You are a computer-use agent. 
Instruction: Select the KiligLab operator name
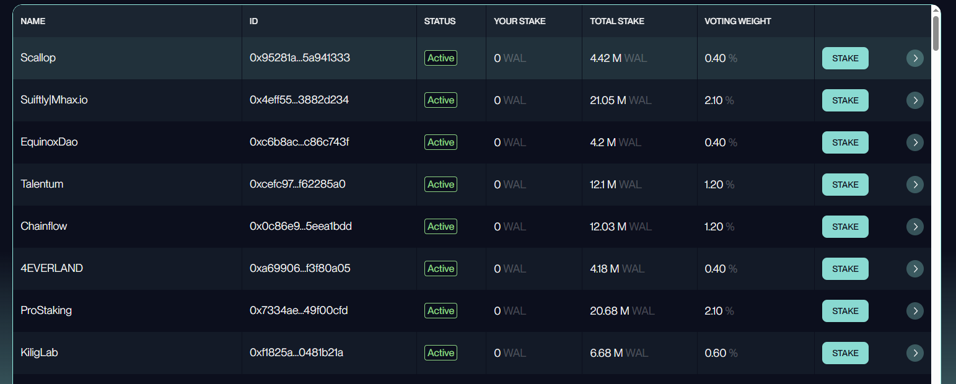39,352
